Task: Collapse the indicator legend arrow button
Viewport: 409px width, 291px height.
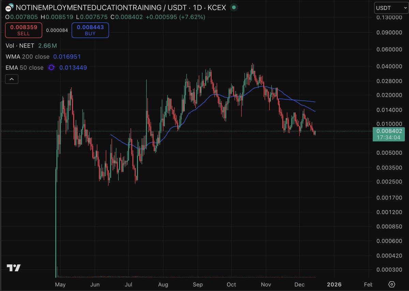Action: (12, 79)
